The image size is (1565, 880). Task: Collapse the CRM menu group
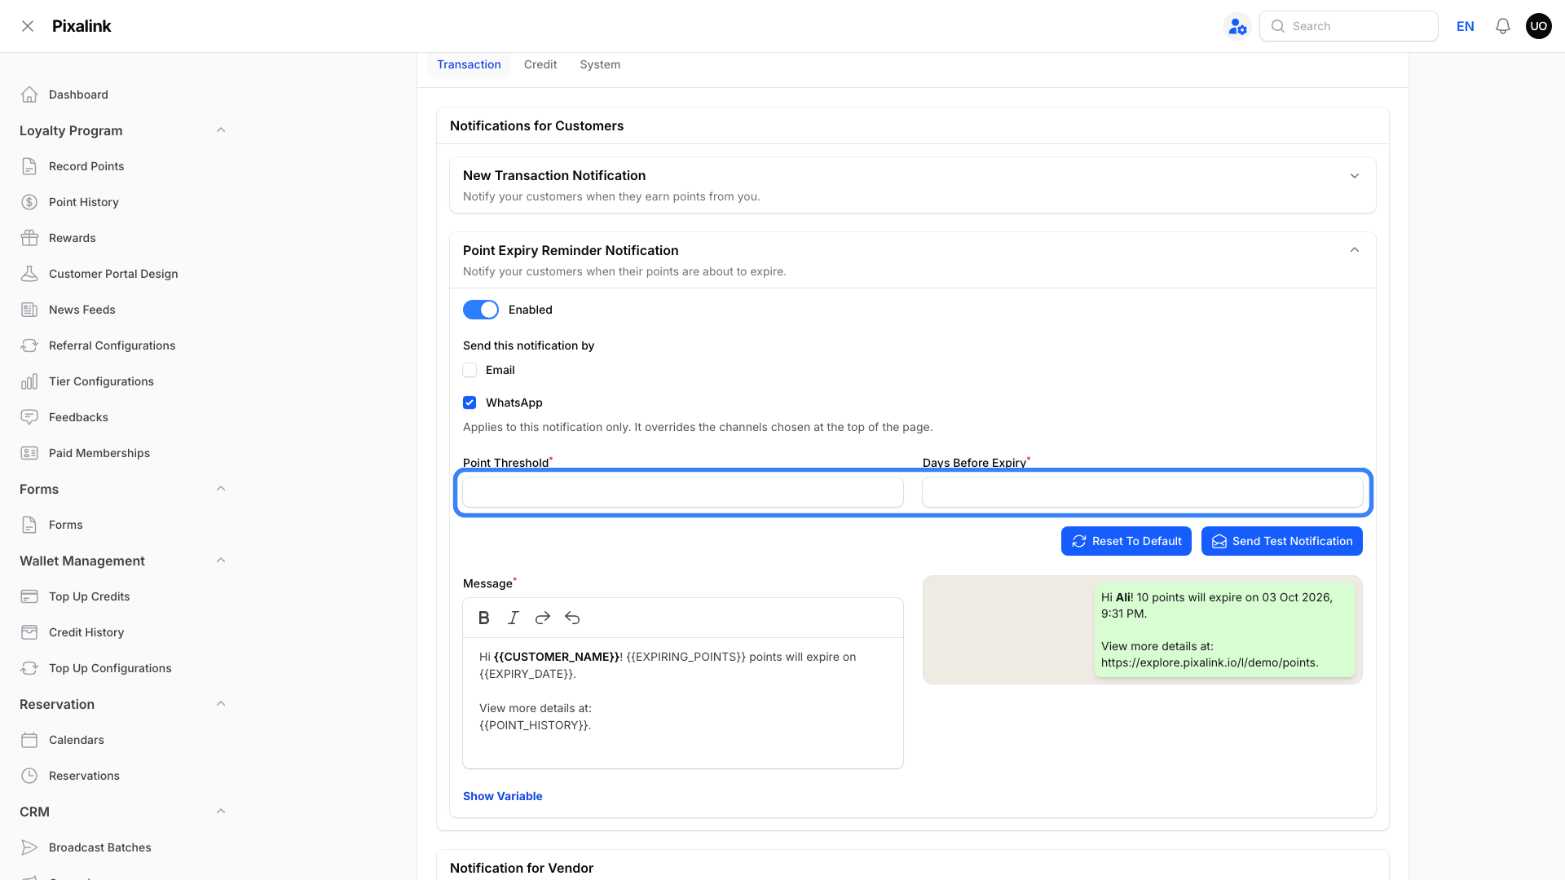[x=221, y=812]
